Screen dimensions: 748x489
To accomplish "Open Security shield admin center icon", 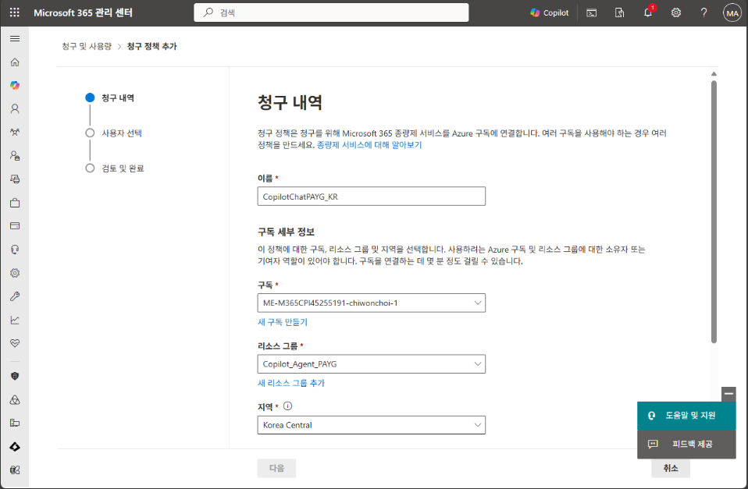I will coord(15,376).
